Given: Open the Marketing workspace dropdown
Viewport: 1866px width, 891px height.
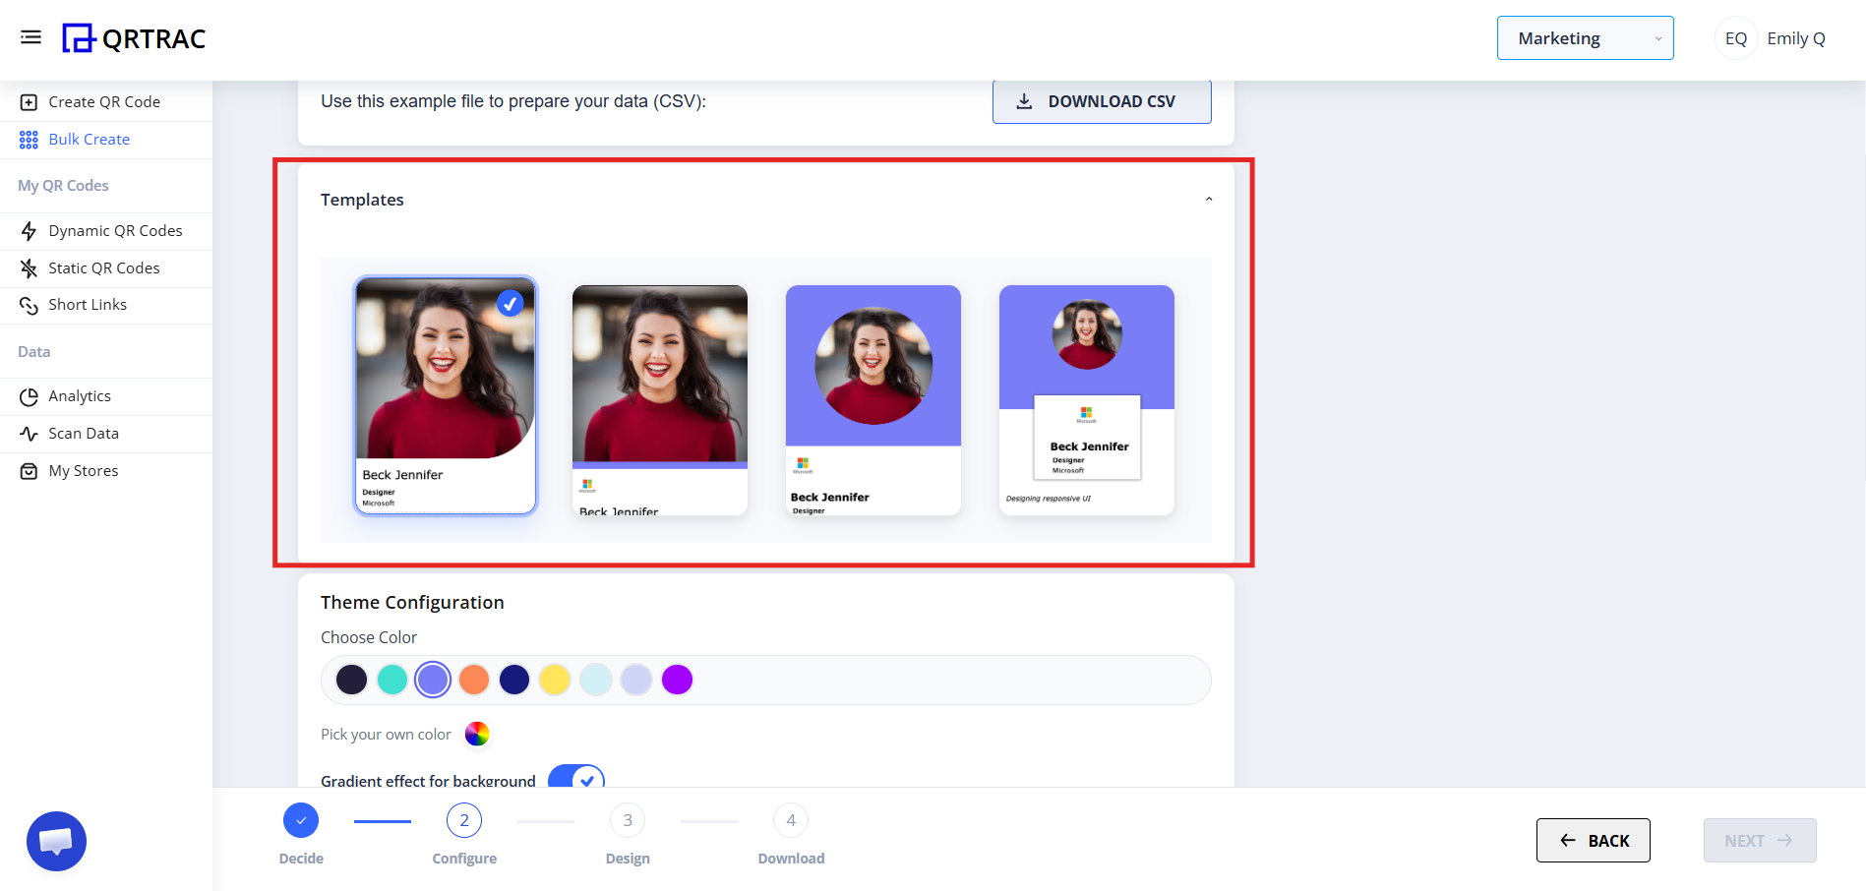Looking at the screenshot, I should click(1585, 38).
